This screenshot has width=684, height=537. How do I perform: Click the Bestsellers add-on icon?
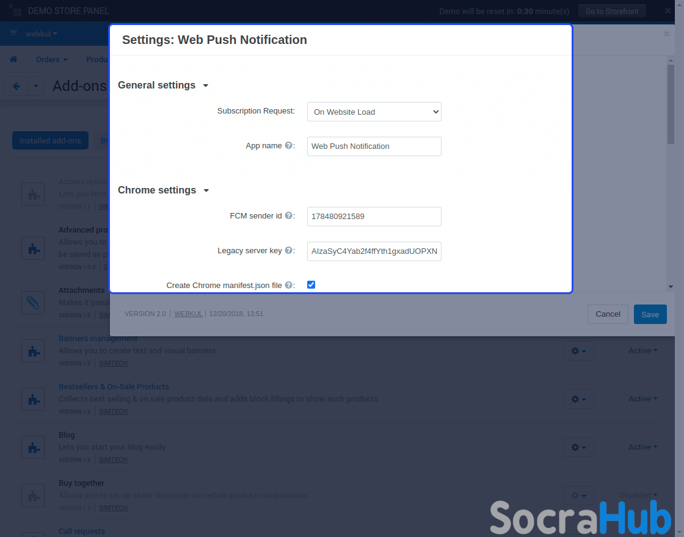click(x=33, y=399)
